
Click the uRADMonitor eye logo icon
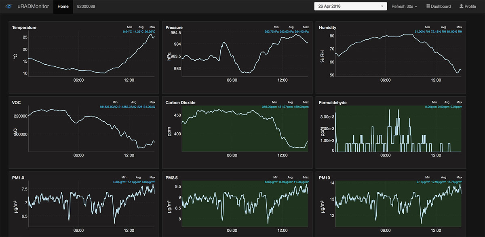[8, 6]
